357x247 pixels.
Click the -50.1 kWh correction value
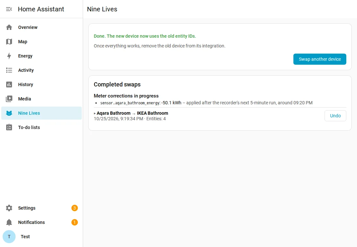click(171, 103)
